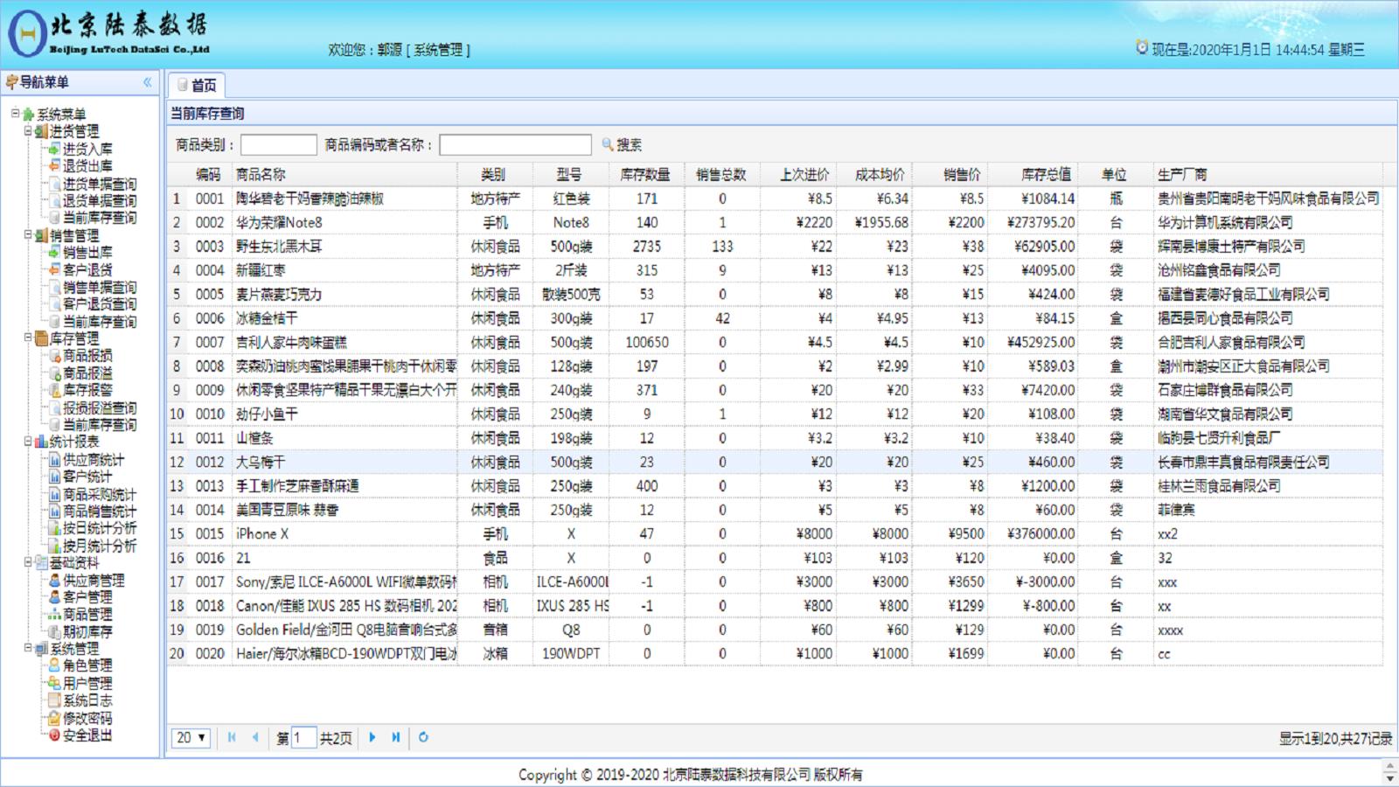Refresh the inventory table

click(x=423, y=737)
